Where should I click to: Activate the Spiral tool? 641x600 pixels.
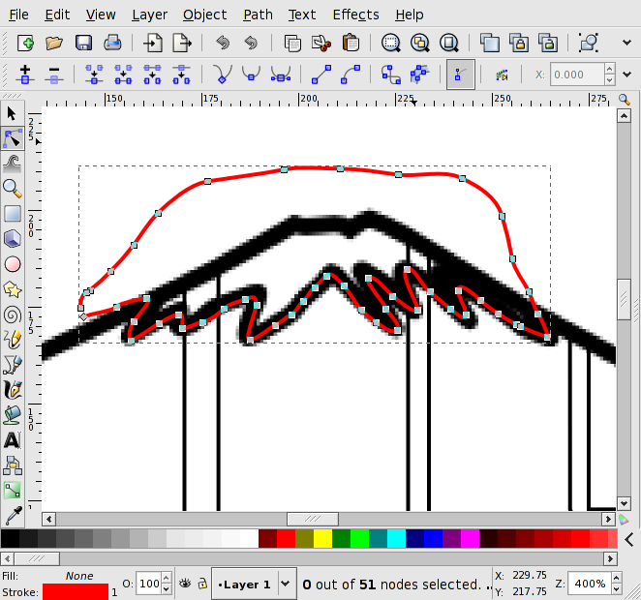pyautogui.click(x=13, y=314)
